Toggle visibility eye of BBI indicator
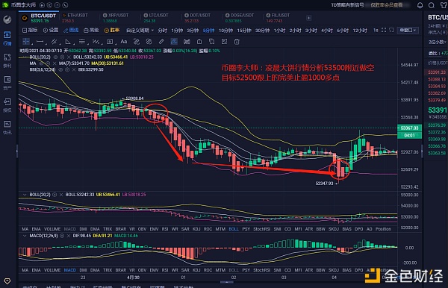Viewport: 448px width, 288px height. (x=60, y=69)
